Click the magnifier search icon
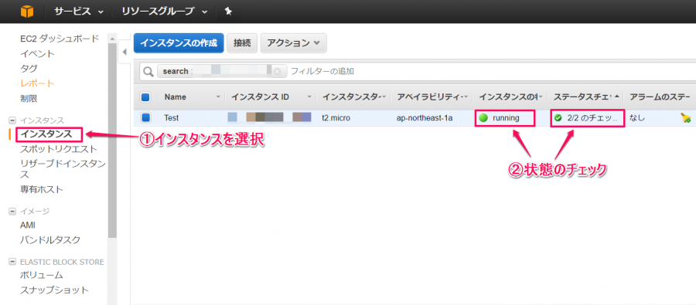The height and width of the screenshot is (305, 696). point(148,71)
